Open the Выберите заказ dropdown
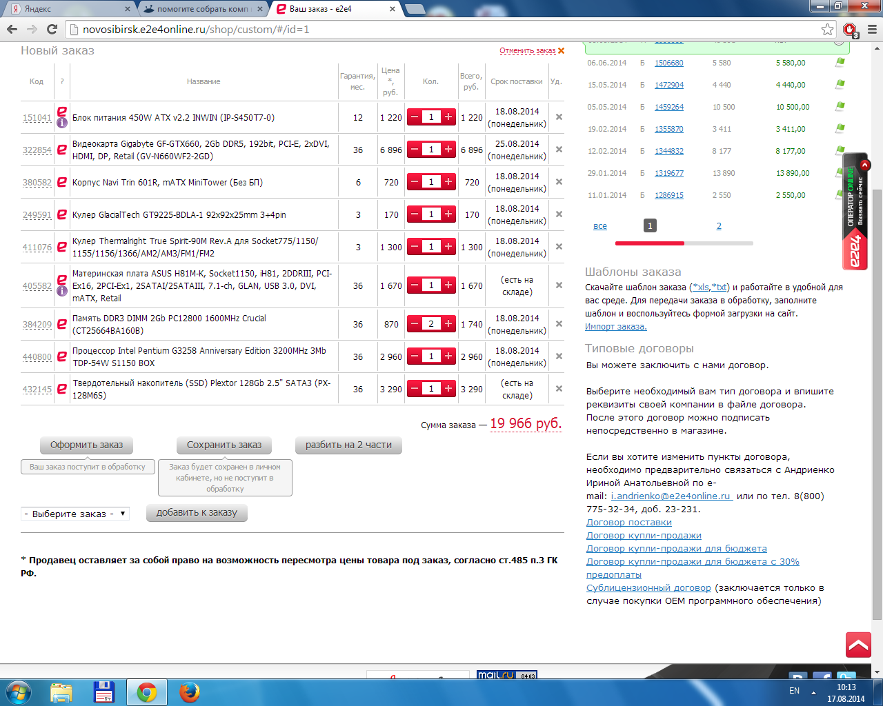The height and width of the screenshot is (706, 883). click(75, 514)
